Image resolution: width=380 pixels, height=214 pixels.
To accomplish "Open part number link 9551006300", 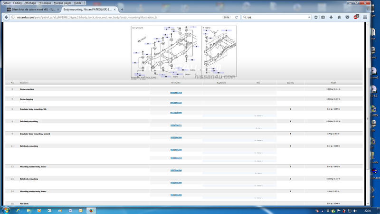I will tap(176, 195).
